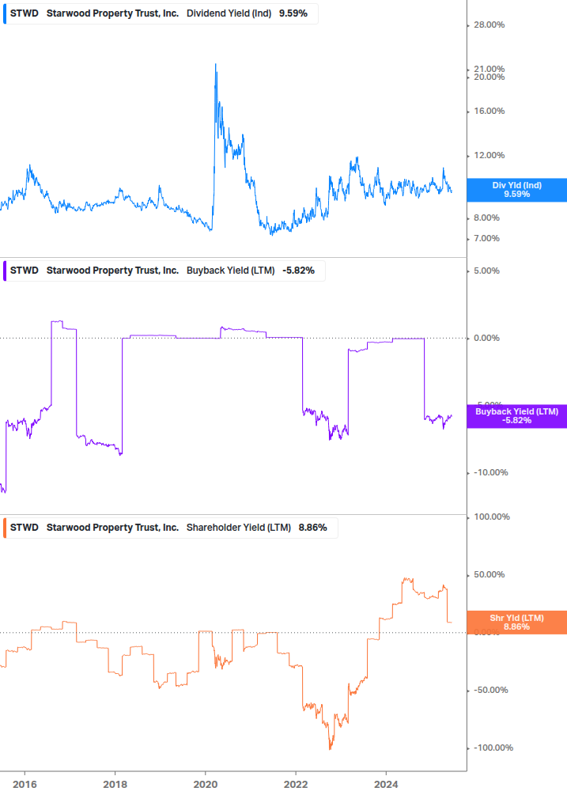Click the 12.00% axis label
Screen dimensions: 567x795
[x=489, y=156]
